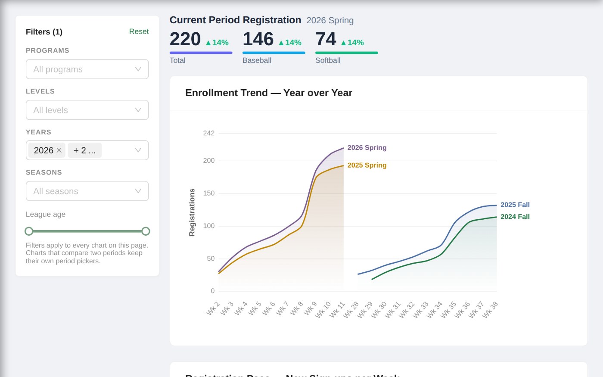Select the Softball 74 registration card
Screen dimensions: 603x377
pyautogui.click(x=346, y=47)
